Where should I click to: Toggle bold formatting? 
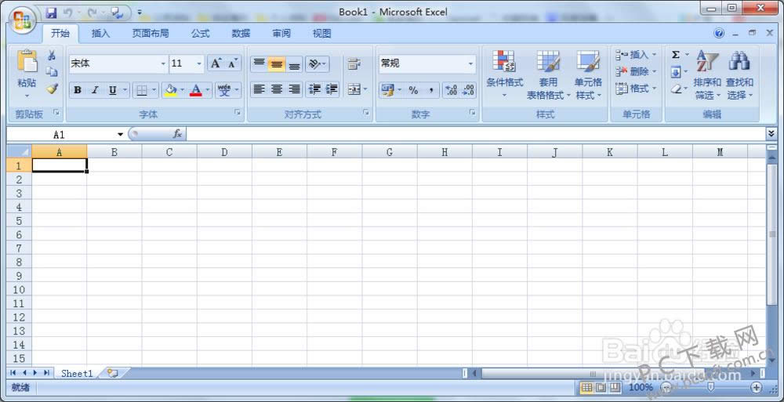(x=77, y=90)
